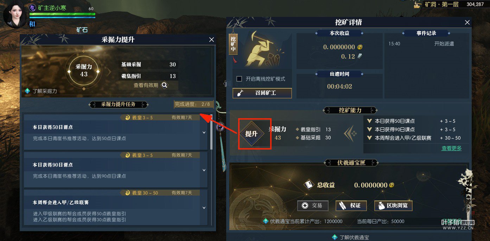Expand the 本周帮会进入甲/乙级联赛 task

(x=204, y=208)
